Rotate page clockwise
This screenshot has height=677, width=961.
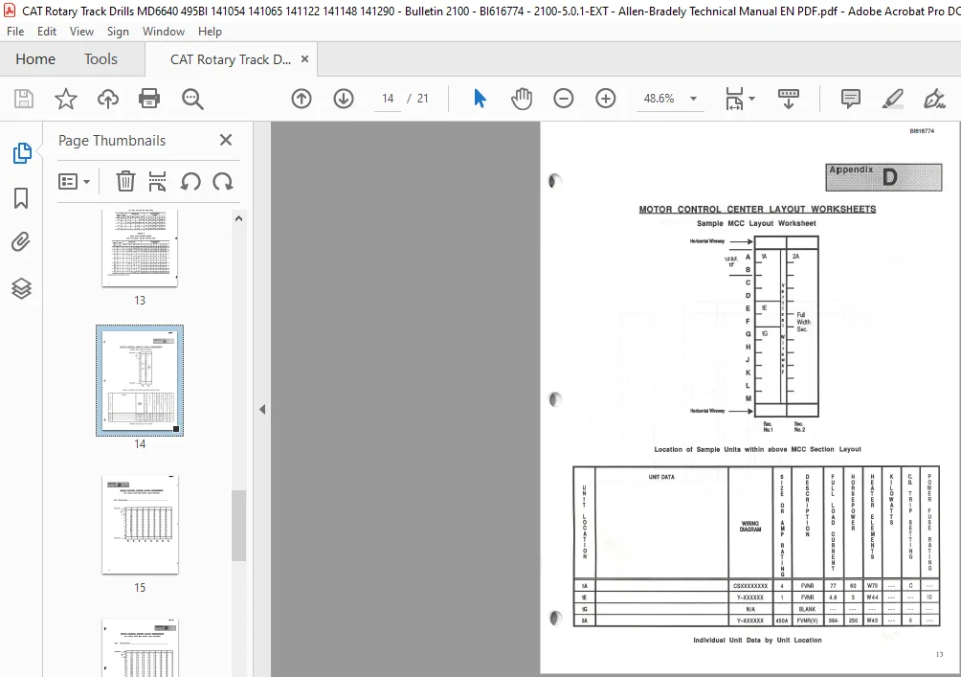point(222,182)
